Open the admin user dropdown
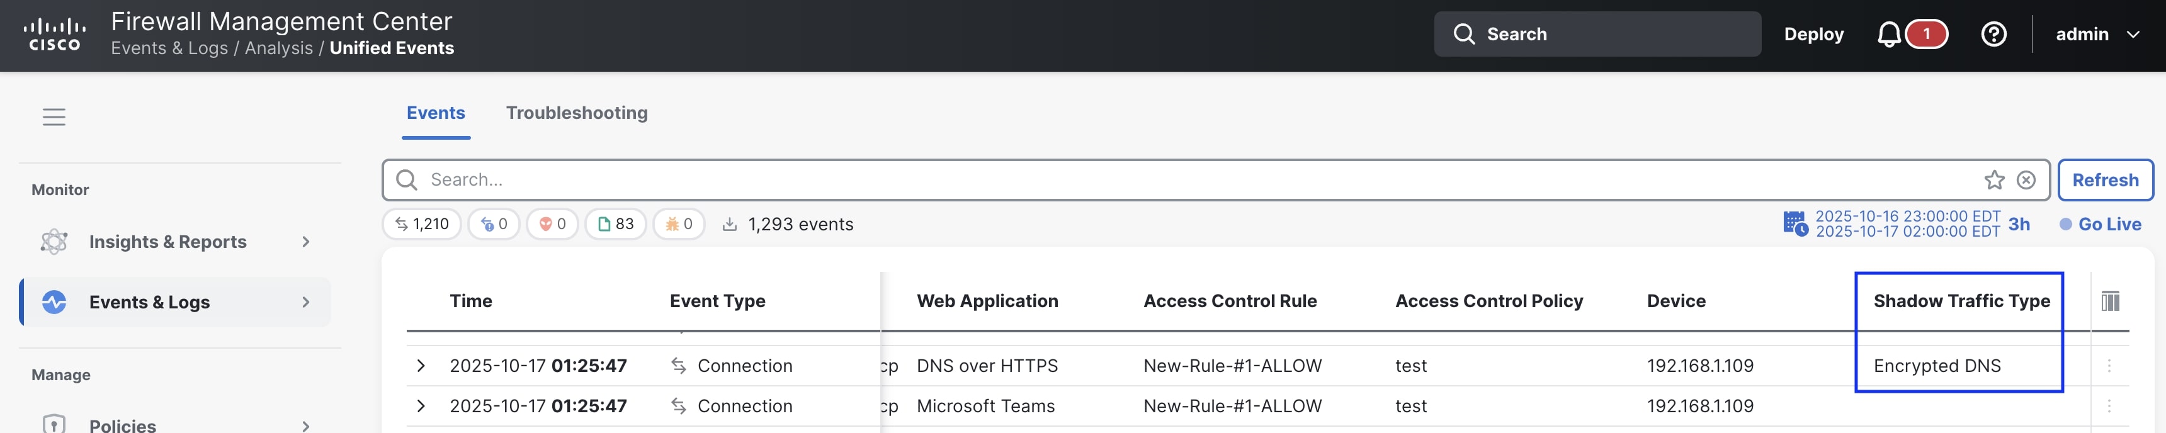Viewport: 2166px width, 433px height. click(2096, 35)
